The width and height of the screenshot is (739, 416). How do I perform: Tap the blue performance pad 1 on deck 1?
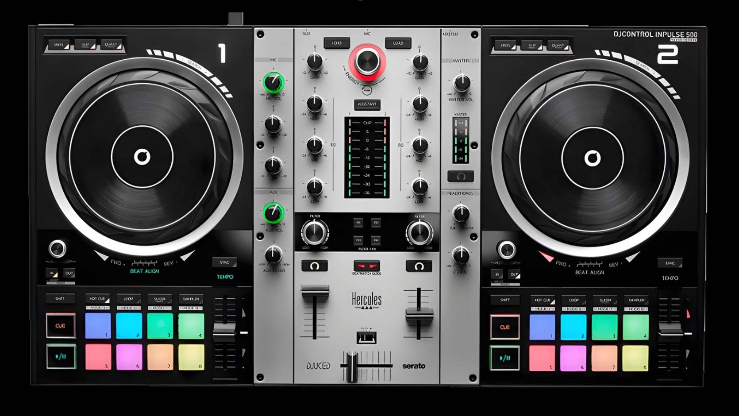pos(98,326)
